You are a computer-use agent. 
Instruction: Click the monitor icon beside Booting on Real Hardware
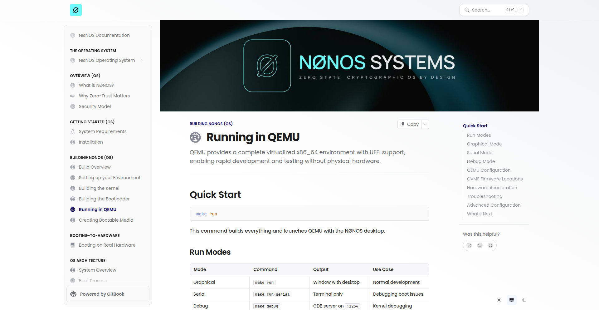73,245
